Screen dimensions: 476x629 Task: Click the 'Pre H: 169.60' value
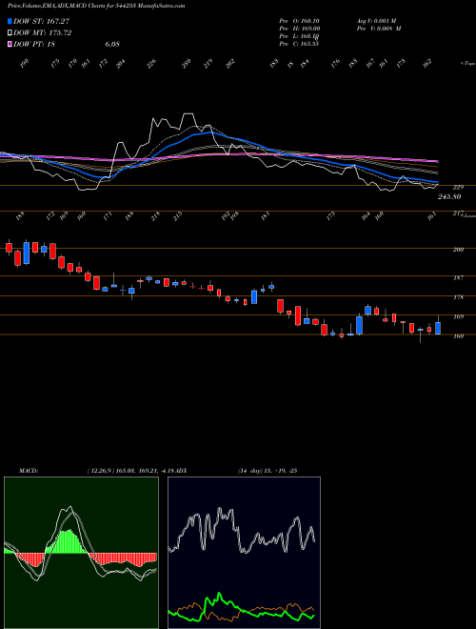point(299,29)
